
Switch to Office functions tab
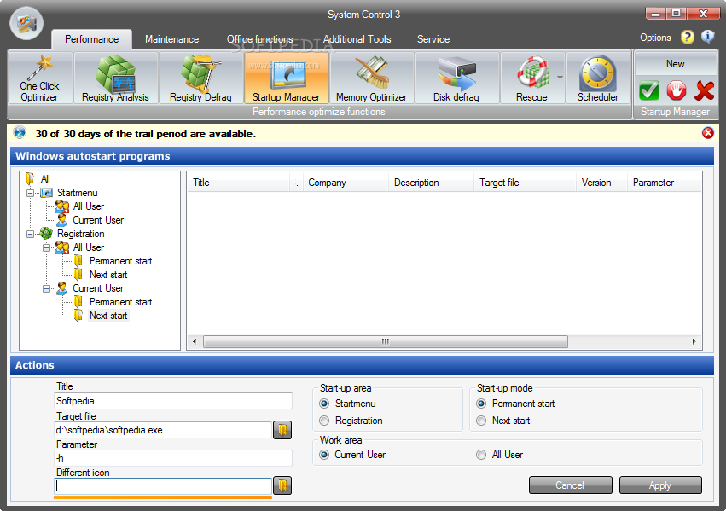click(259, 39)
